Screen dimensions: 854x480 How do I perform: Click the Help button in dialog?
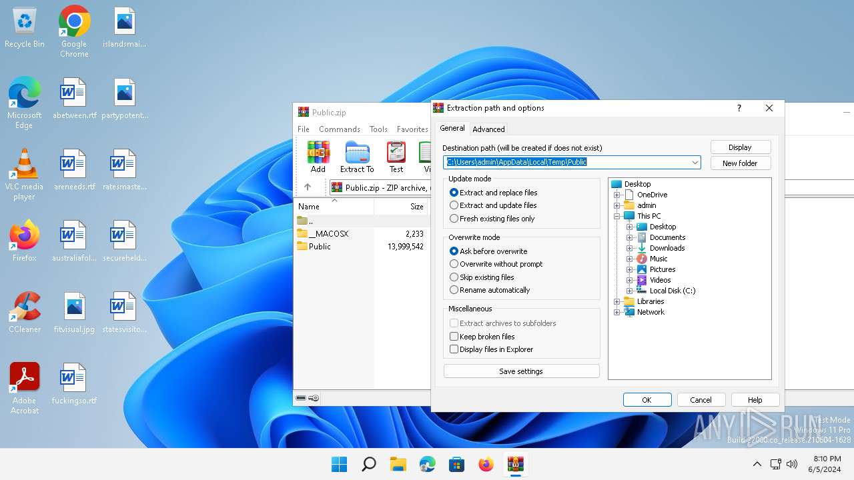click(755, 400)
